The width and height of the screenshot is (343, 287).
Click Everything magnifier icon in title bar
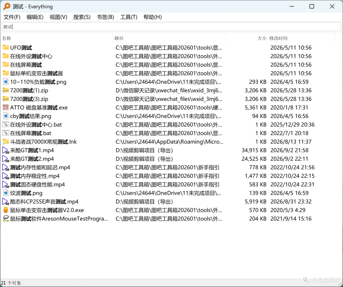point(7,6)
